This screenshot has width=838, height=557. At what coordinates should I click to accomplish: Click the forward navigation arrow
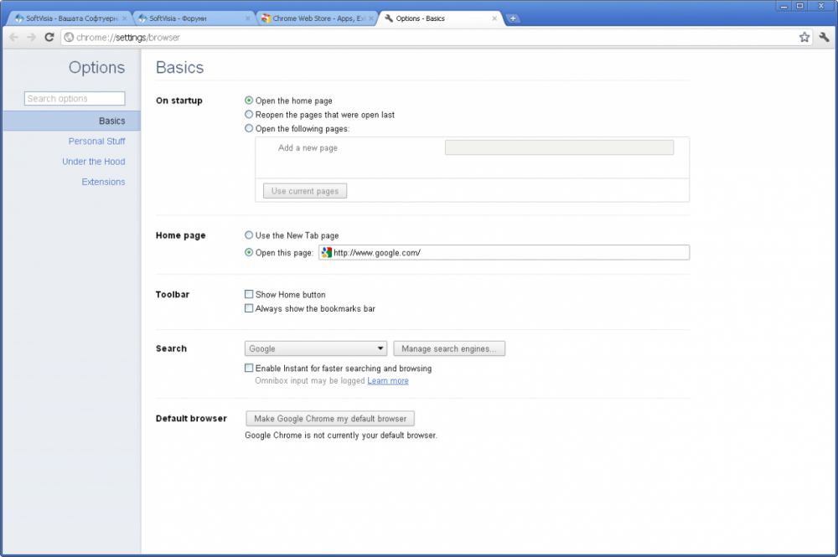tap(31, 37)
